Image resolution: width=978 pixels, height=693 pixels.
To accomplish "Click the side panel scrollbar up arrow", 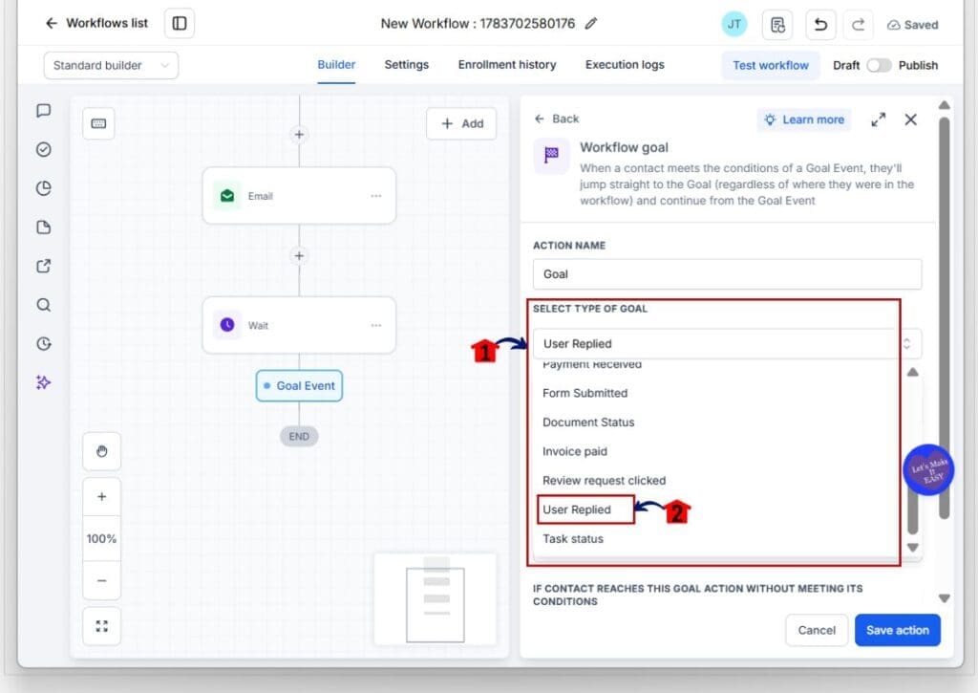I will [x=945, y=105].
